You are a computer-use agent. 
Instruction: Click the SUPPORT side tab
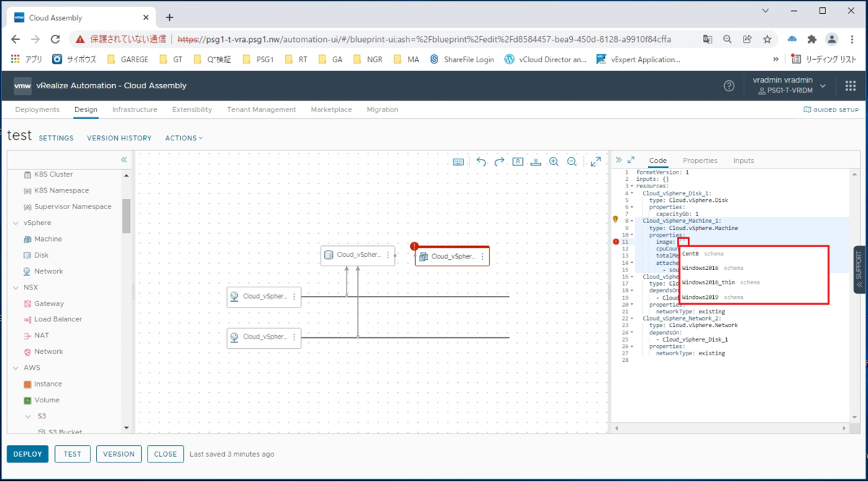(860, 269)
